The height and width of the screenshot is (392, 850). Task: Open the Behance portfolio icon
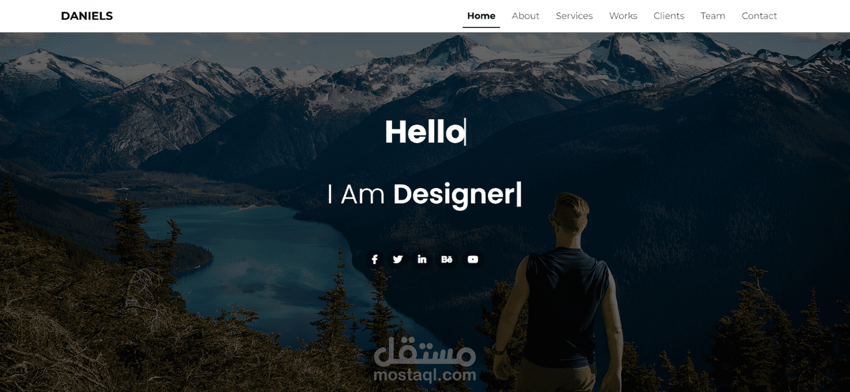coord(447,259)
